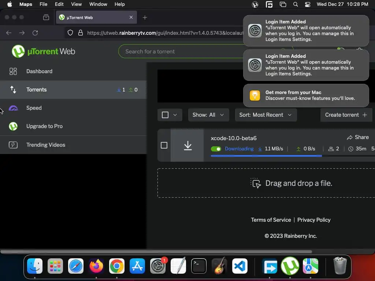Tick the select-all torrents checkbox

click(165, 115)
